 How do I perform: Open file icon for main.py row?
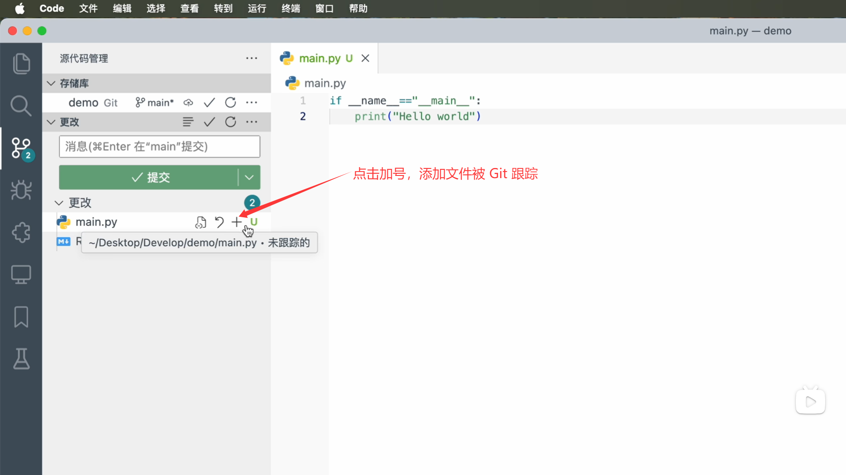coord(201,222)
